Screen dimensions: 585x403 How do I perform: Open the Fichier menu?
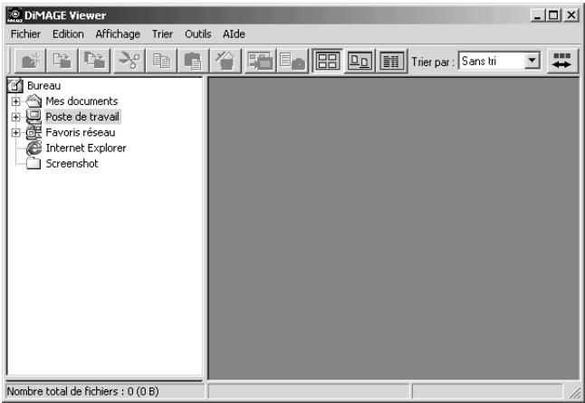point(25,34)
